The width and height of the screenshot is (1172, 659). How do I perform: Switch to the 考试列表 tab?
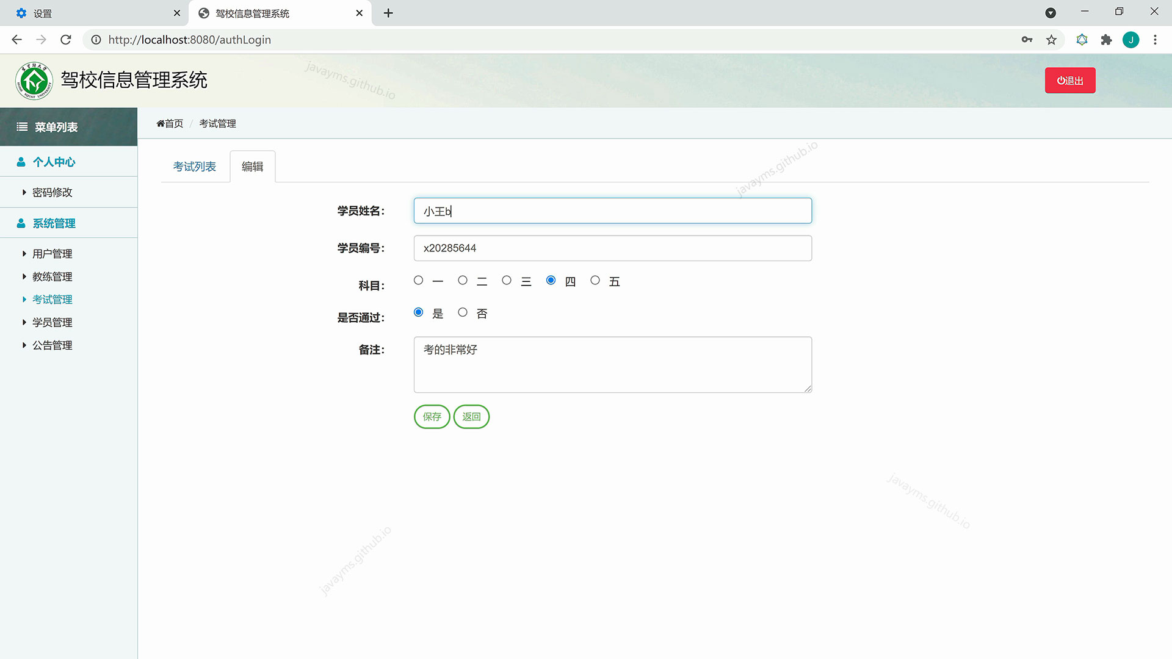pyautogui.click(x=195, y=166)
